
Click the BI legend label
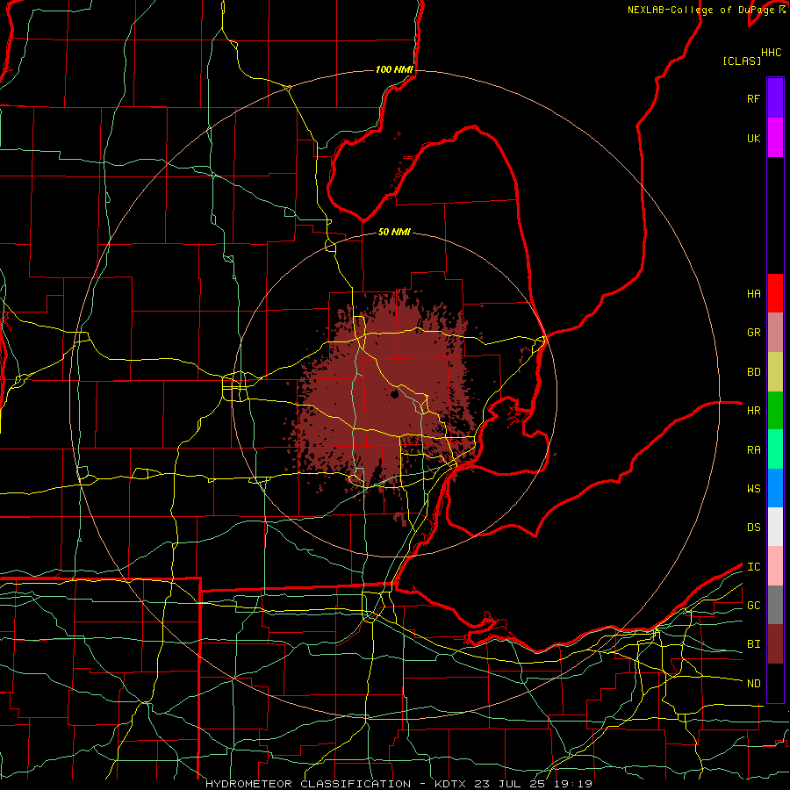pos(753,644)
